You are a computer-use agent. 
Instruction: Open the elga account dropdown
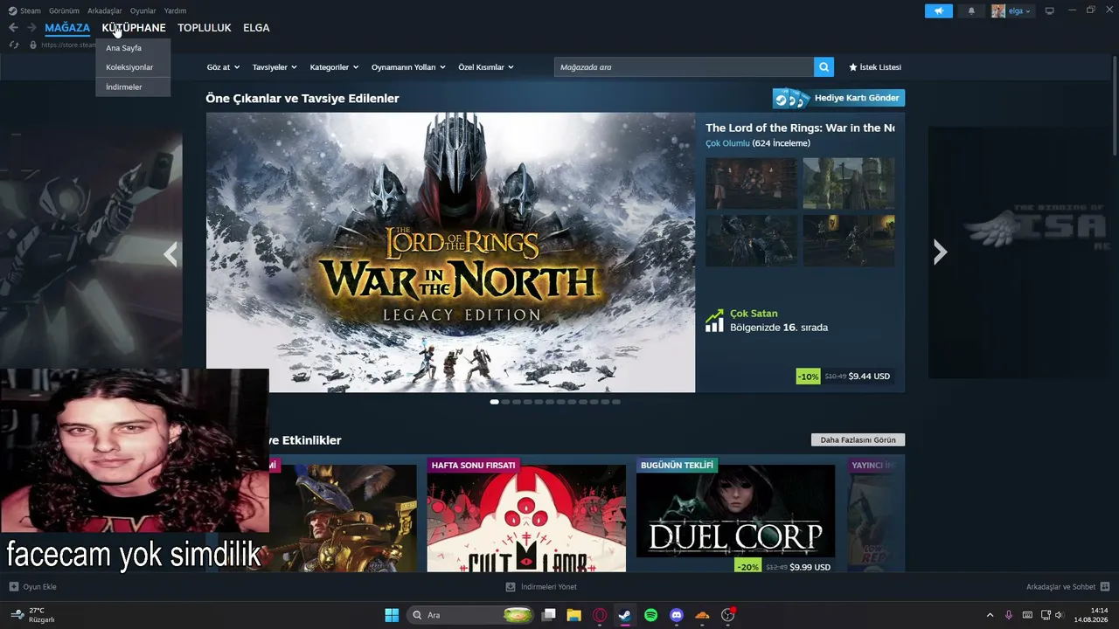coord(1012,10)
